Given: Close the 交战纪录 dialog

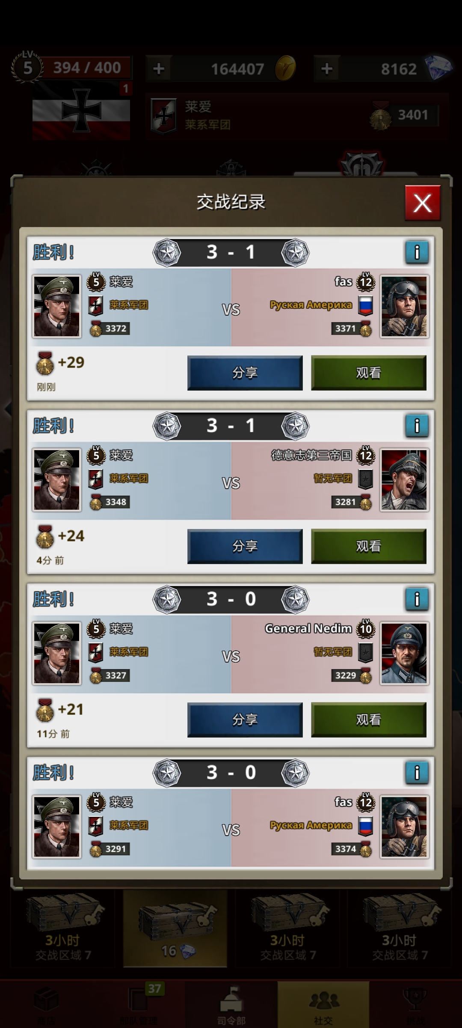Looking at the screenshot, I should [x=423, y=203].
